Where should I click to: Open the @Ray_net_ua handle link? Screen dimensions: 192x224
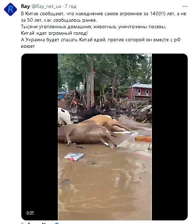tap(46, 7)
